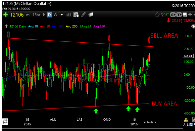Toggle the flag icon
Screen dimensions: 195x131
(163, 15)
